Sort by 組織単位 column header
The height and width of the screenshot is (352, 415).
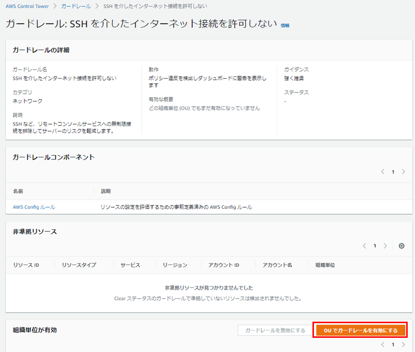tap(325, 265)
